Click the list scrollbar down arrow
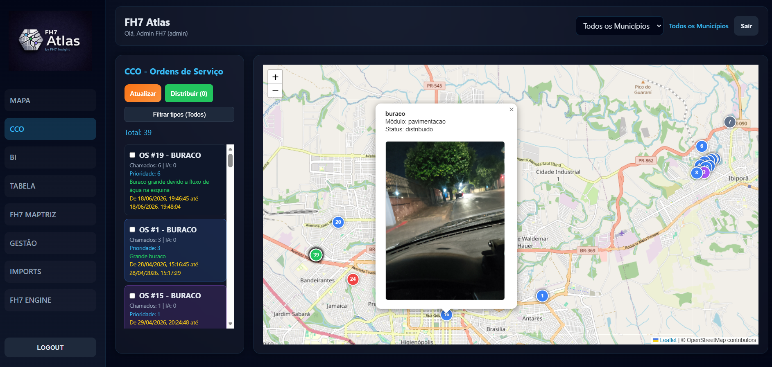 tap(230, 324)
